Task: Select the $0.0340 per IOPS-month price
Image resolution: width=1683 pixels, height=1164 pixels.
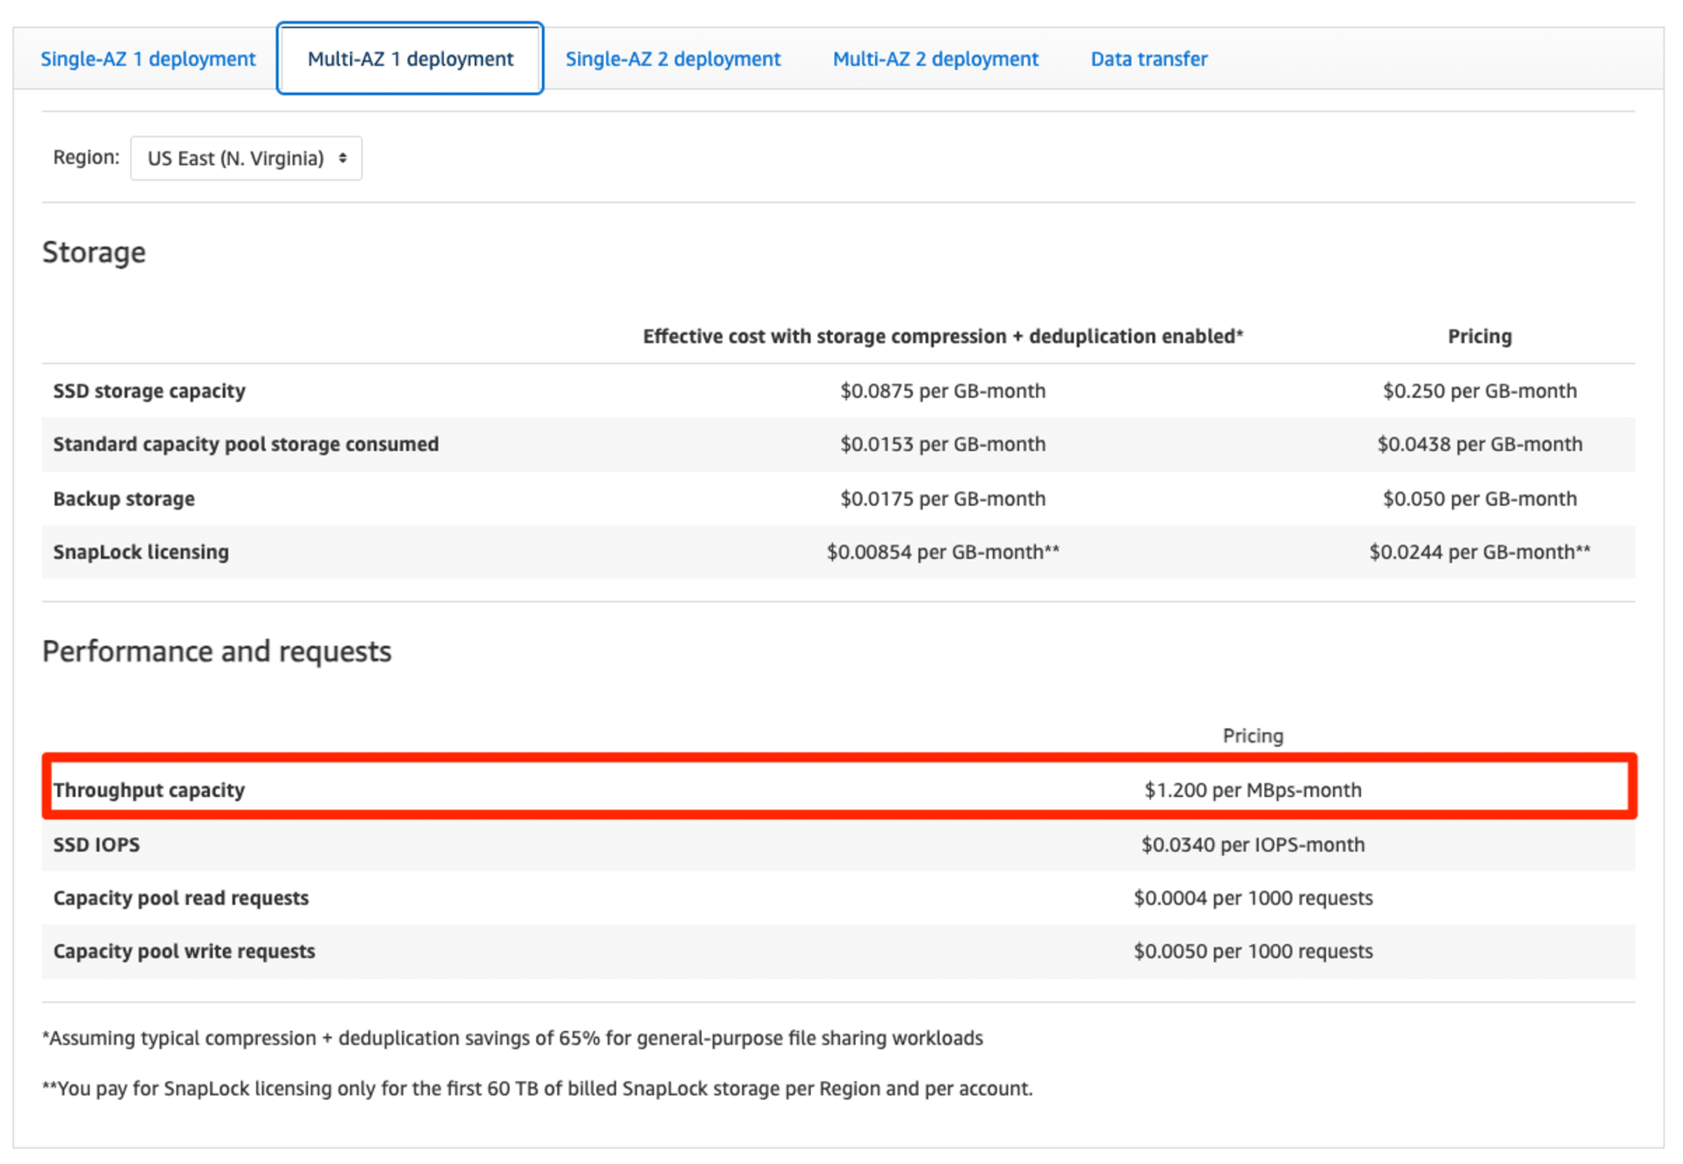Action: click(x=1253, y=844)
